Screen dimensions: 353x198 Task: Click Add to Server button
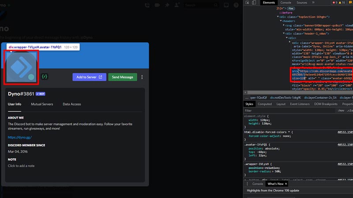tap(90, 77)
